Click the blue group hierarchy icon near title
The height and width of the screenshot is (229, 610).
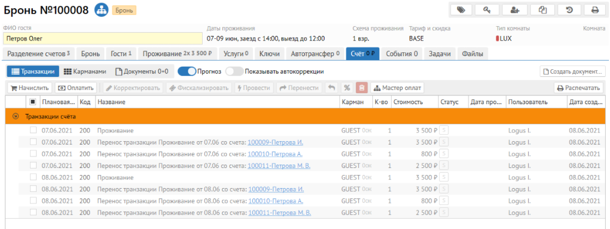[101, 10]
